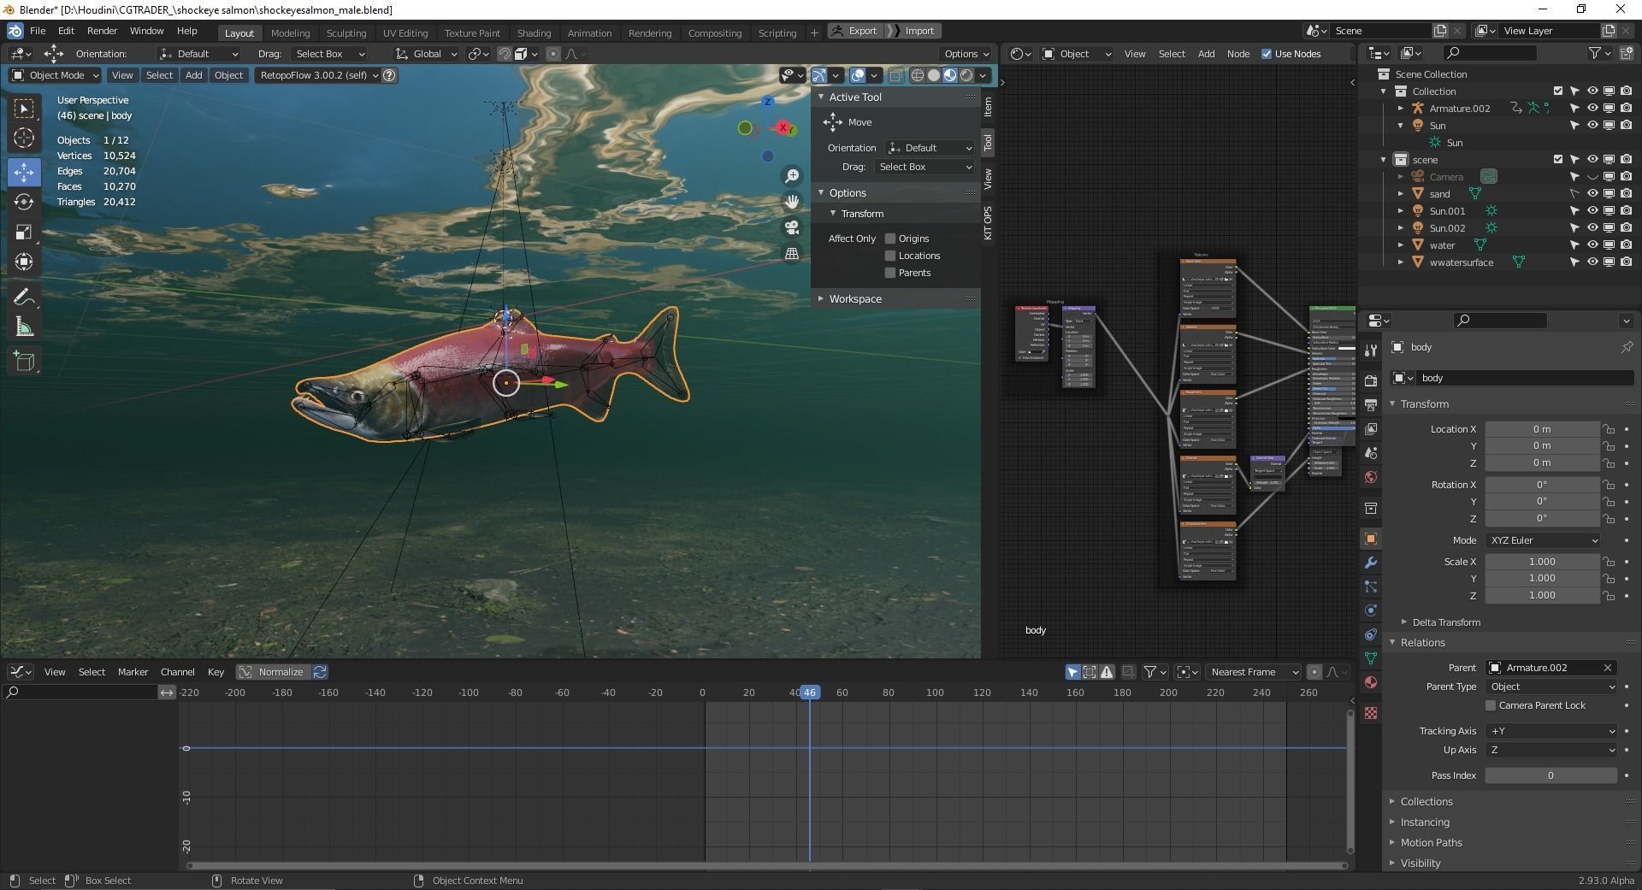
Task: Enable the Origins checkbox under Affect Only
Action: tap(890, 239)
